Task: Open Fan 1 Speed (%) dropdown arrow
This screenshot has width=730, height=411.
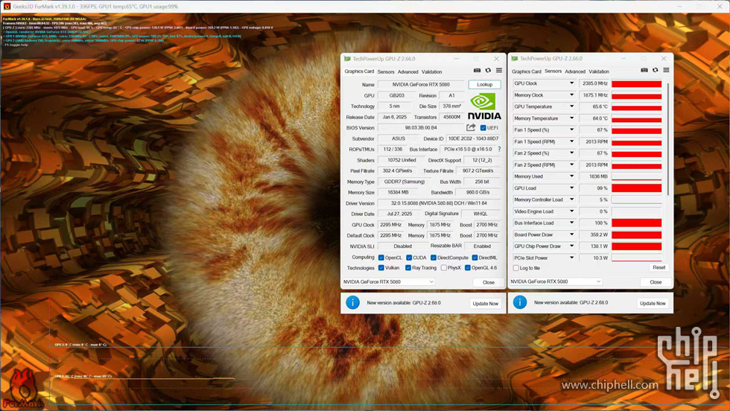Action: click(x=572, y=130)
